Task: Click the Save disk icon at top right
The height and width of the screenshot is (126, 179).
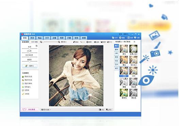Action: tap(129, 38)
